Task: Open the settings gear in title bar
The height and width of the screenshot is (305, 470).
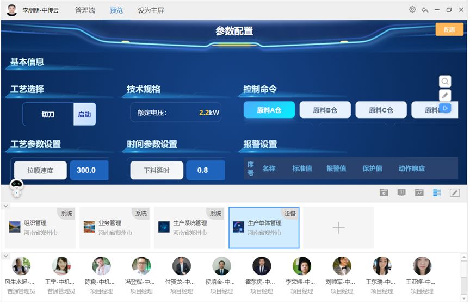Action: [412, 10]
